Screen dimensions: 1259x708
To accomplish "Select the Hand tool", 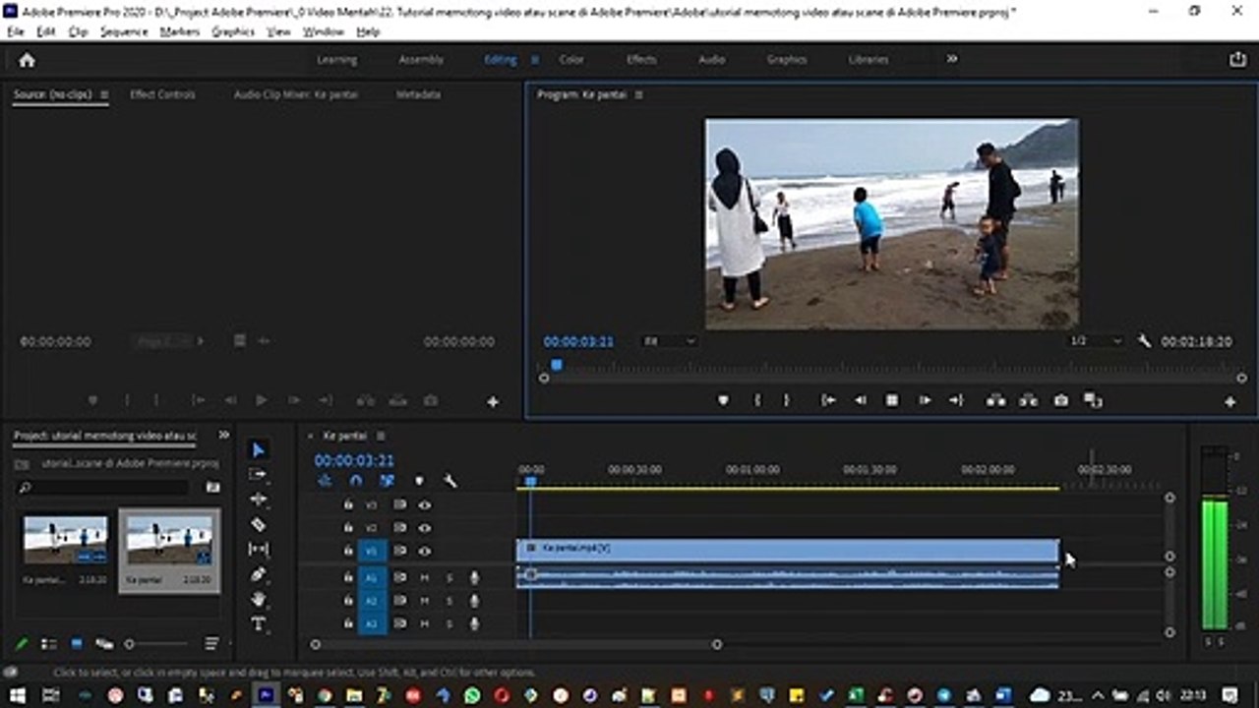I will pyautogui.click(x=258, y=599).
